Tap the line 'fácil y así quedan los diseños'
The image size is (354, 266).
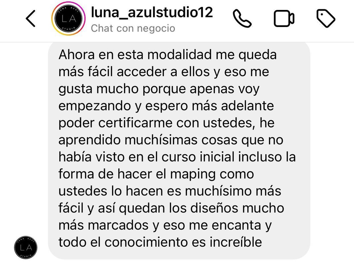(148, 208)
